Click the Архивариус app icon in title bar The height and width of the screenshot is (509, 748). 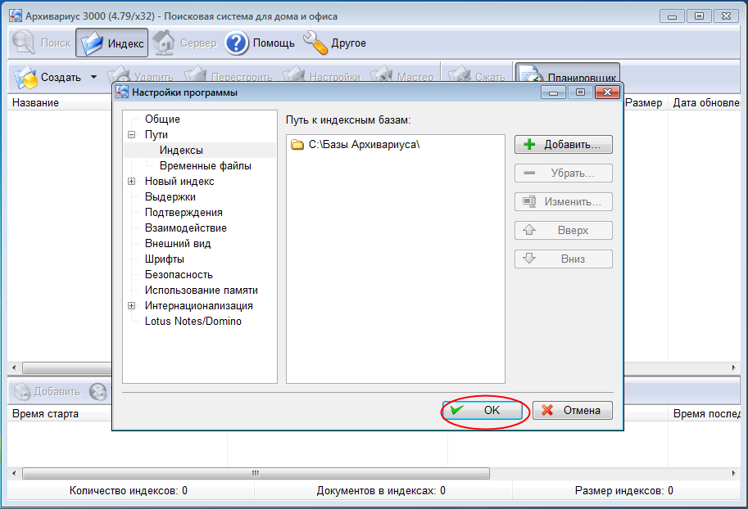[x=16, y=16]
